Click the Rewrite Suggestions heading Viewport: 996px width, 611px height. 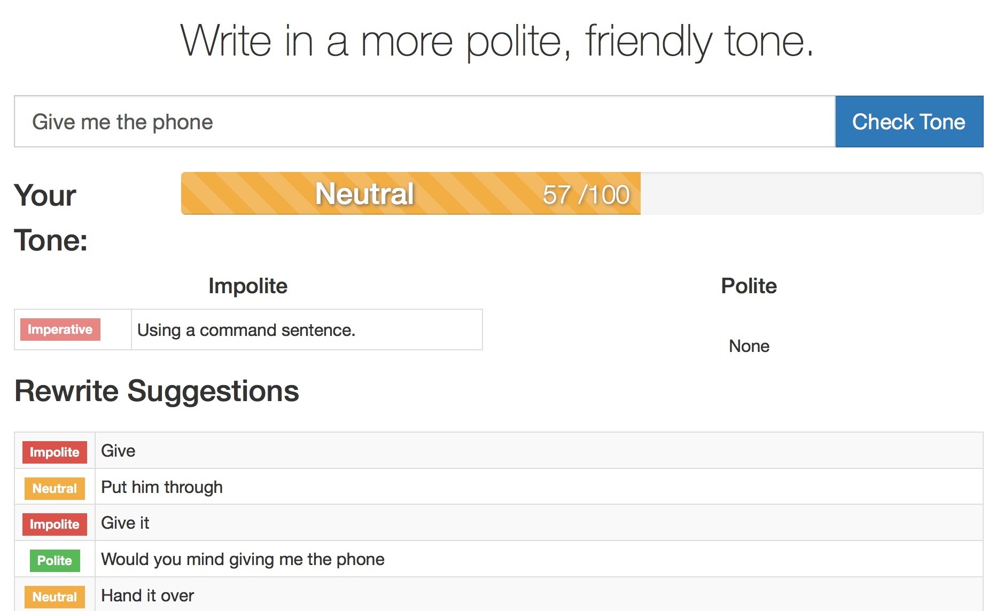157,391
